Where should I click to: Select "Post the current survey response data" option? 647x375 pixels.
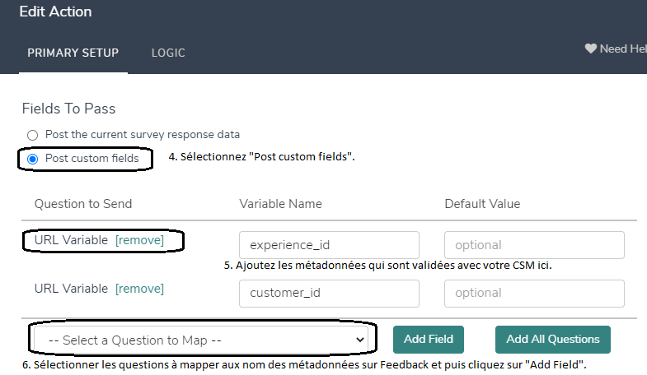33,134
